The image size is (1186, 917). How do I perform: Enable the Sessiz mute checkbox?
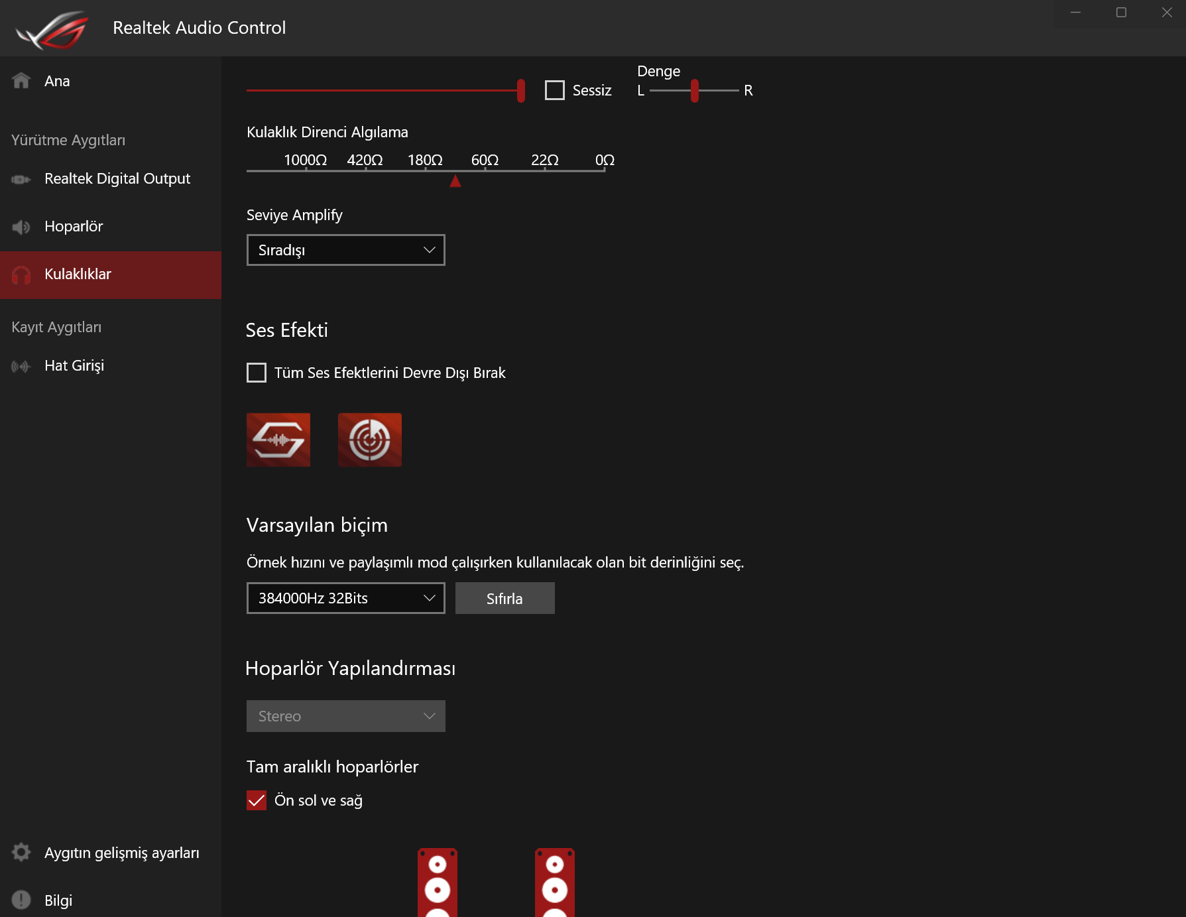[x=555, y=90]
